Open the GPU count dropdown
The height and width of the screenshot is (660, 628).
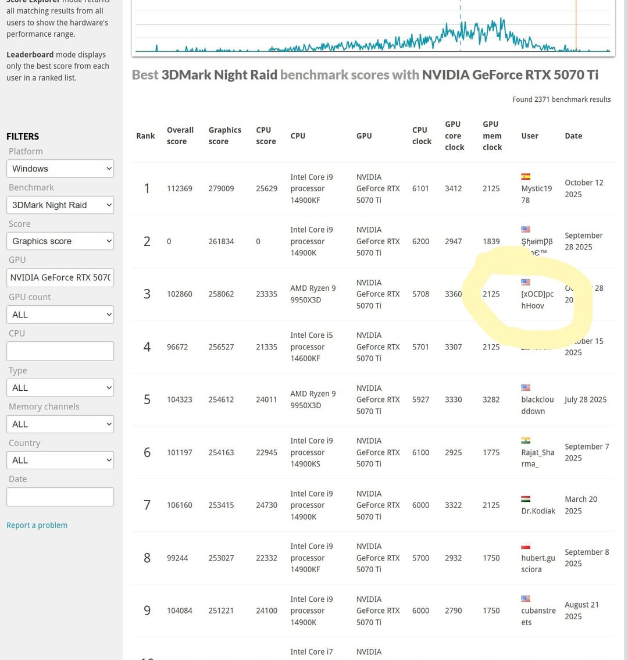coord(60,315)
